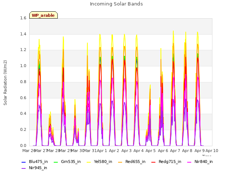
Task: Click the Mar 31 x-axis date label
Action: [x=90, y=151]
